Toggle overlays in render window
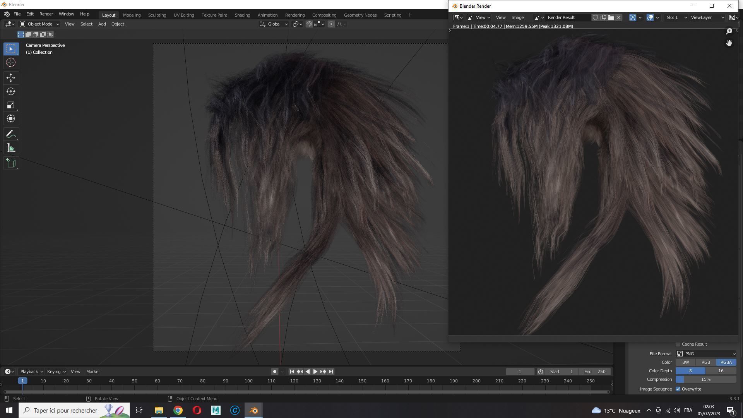The width and height of the screenshot is (743, 418). (x=650, y=17)
